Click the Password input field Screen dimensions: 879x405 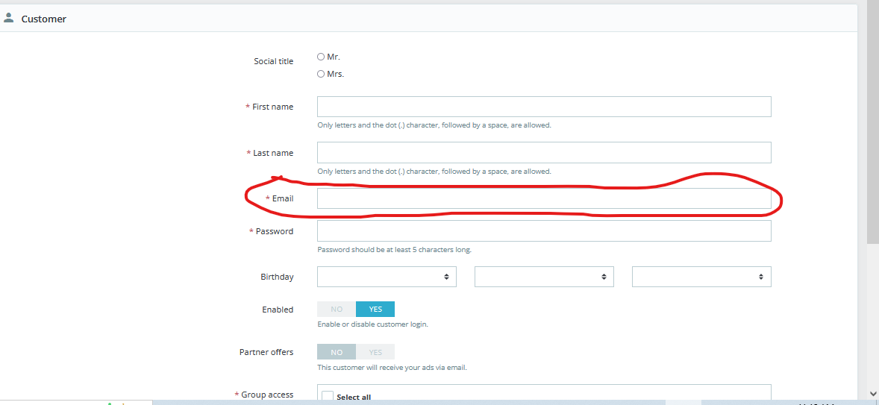point(544,230)
